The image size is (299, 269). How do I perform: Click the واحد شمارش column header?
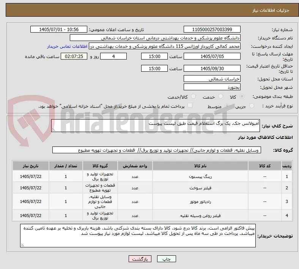pyautogui.click(x=135, y=166)
